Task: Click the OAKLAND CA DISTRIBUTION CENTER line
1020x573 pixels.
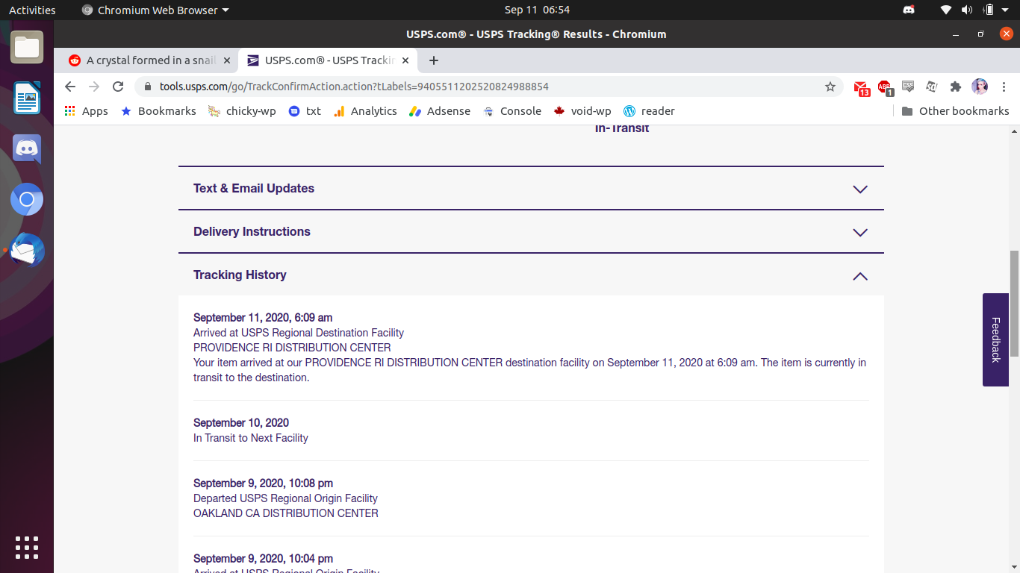Action: coord(286,513)
